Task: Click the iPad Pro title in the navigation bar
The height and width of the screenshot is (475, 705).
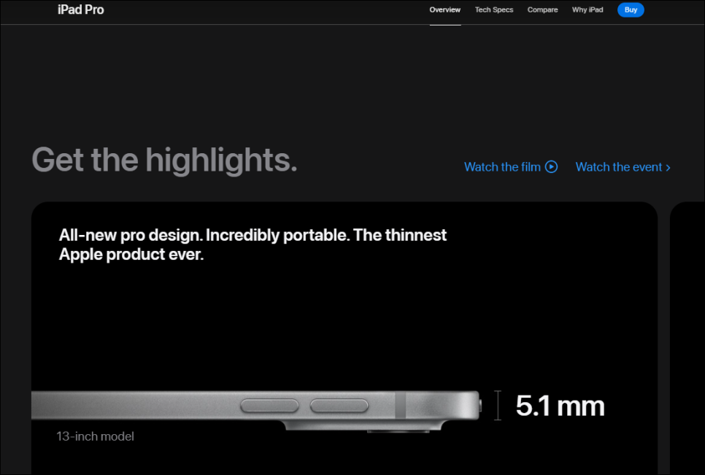Action: [x=81, y=10]
